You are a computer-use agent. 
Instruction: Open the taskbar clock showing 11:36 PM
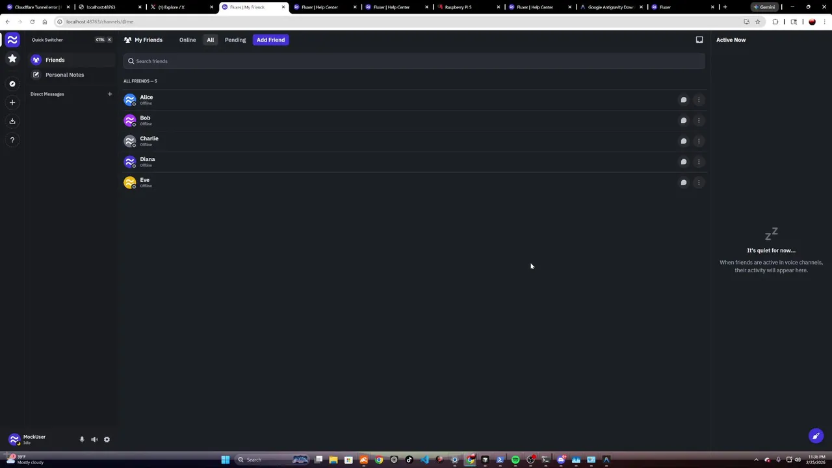[816, 460]
